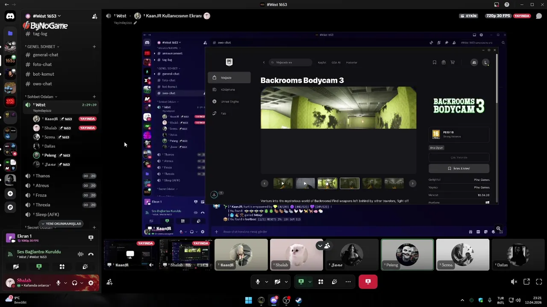Edit voice channel status pencil icon
547x307 pixels.
pyautogui.click(x=135, y=23)
